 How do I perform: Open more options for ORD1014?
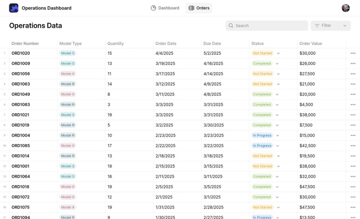click(x=353, y=156)
